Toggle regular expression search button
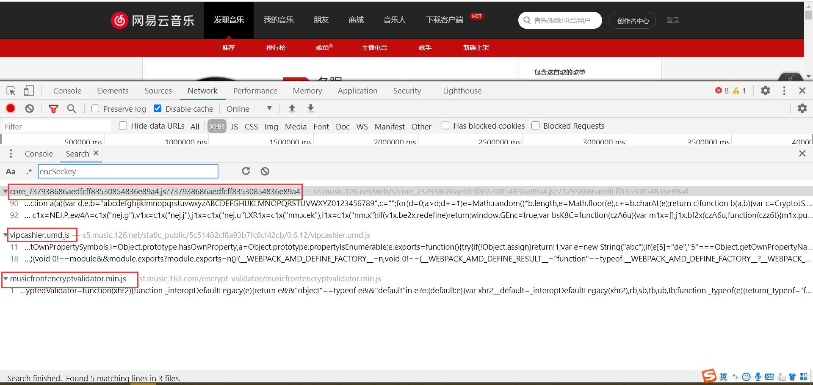The image size is (813, 385). pos(29,171)
